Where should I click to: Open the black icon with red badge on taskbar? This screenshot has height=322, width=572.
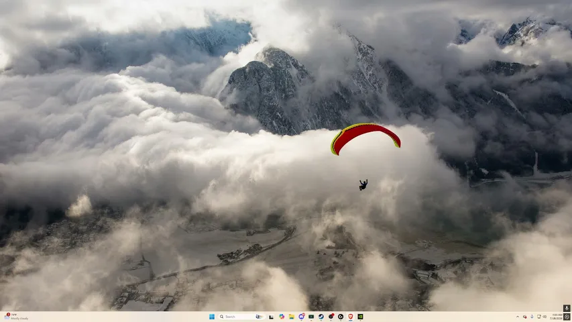pos(331,317)
